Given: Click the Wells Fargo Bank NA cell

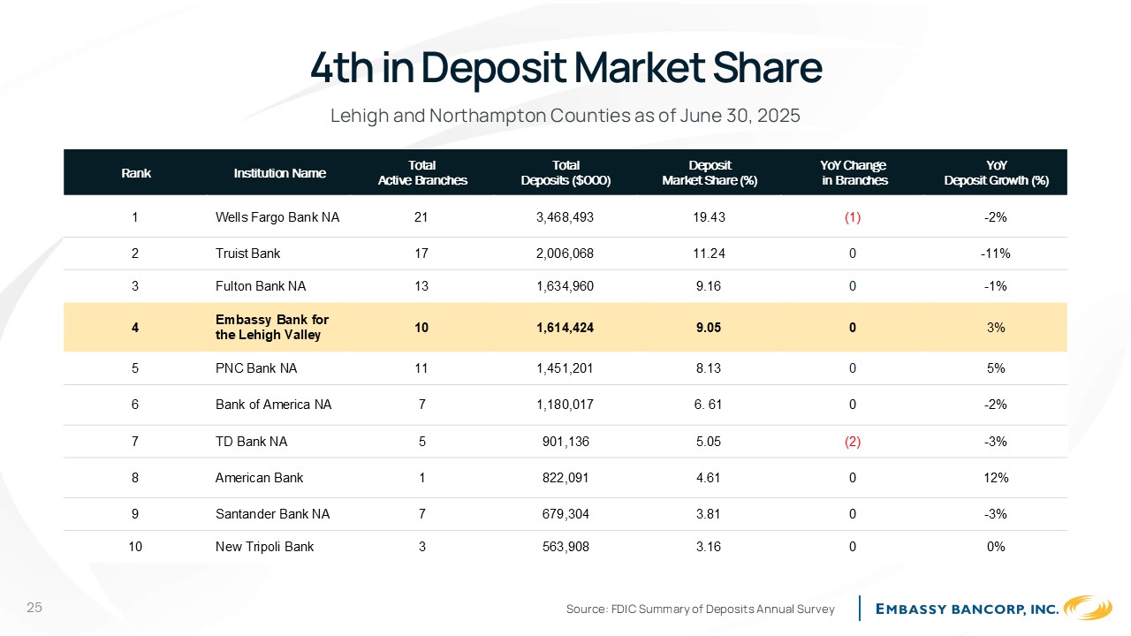Looking at the screenshot, I should (x=277, y=217).
